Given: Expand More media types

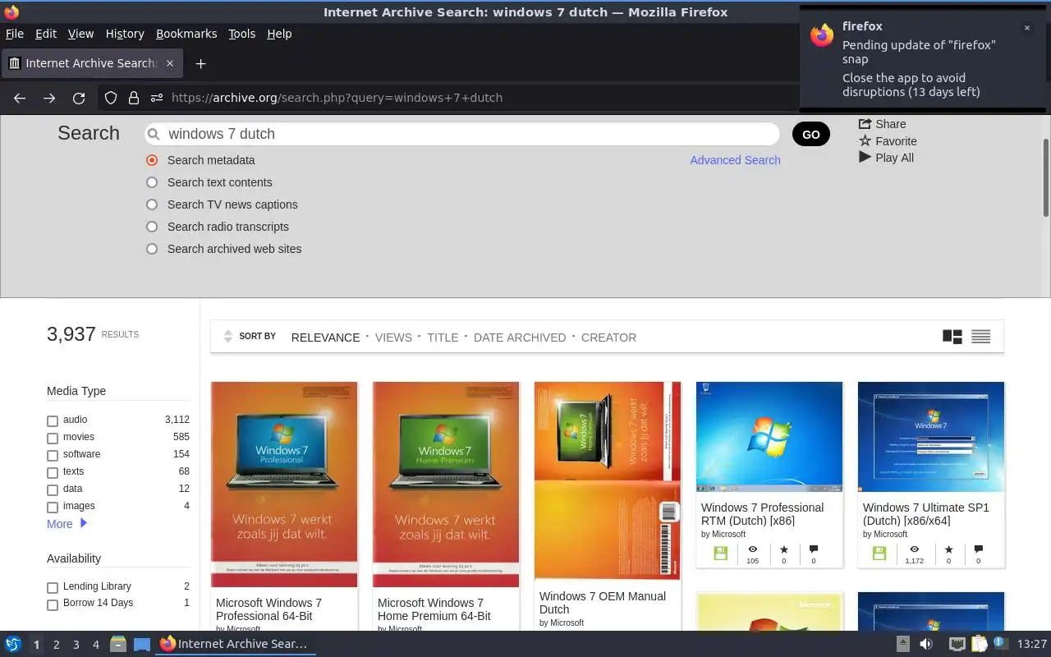Looking at the screenshot, I should [x=67, y=524].
